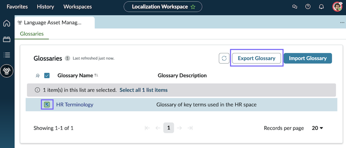Viewport: 346px width, 148px height.
Task: Open the applications brick icon in sidebar
Action: pos(7,39)
